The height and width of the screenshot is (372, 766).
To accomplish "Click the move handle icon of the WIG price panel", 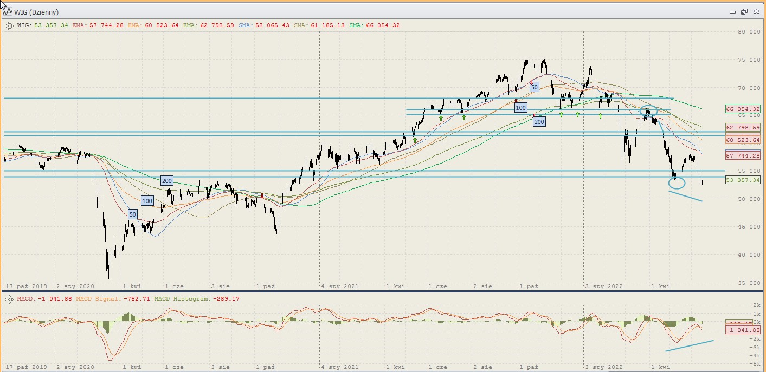I will pos(9,25).
